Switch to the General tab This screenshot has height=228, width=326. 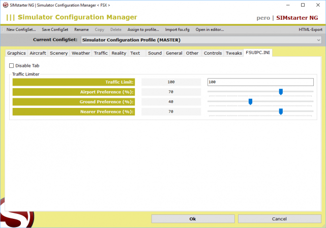click(174, 53)
